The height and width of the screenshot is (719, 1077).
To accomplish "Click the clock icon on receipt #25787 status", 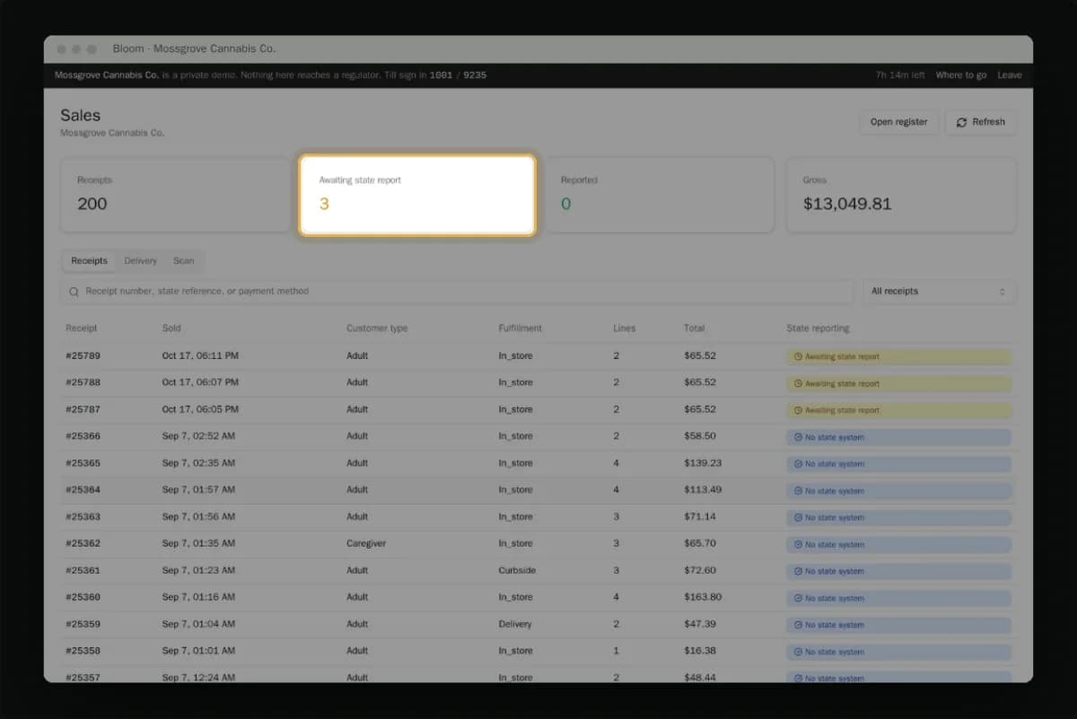I will pyautogui.click(x=799, y=410).
